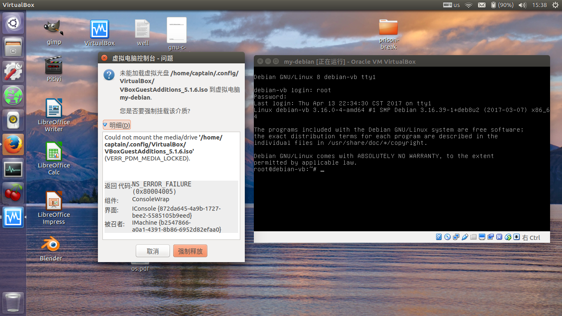Click the hard disk activity icon in VM status bar

pyautogui.click(x=439, y=237)
